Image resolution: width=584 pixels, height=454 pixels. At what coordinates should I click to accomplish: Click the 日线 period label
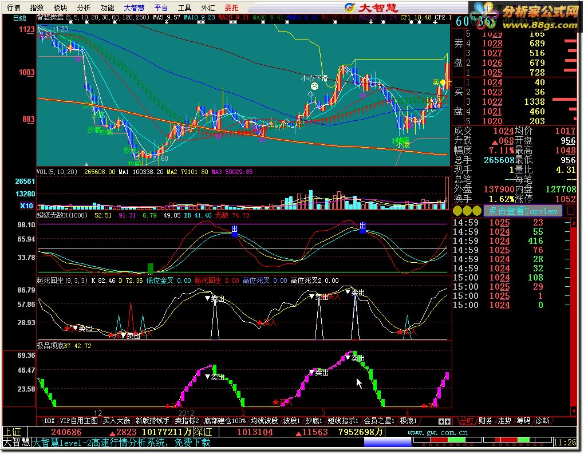tap(19, 18)
